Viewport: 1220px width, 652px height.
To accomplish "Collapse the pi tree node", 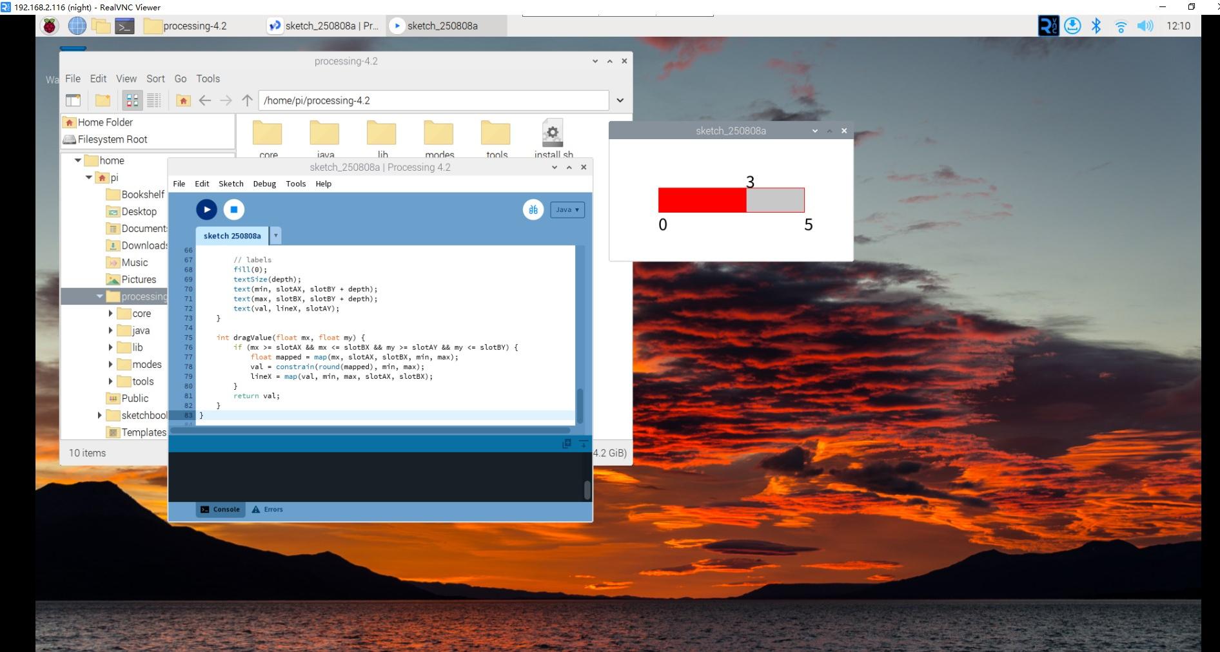I will click(x=89, y=177).
